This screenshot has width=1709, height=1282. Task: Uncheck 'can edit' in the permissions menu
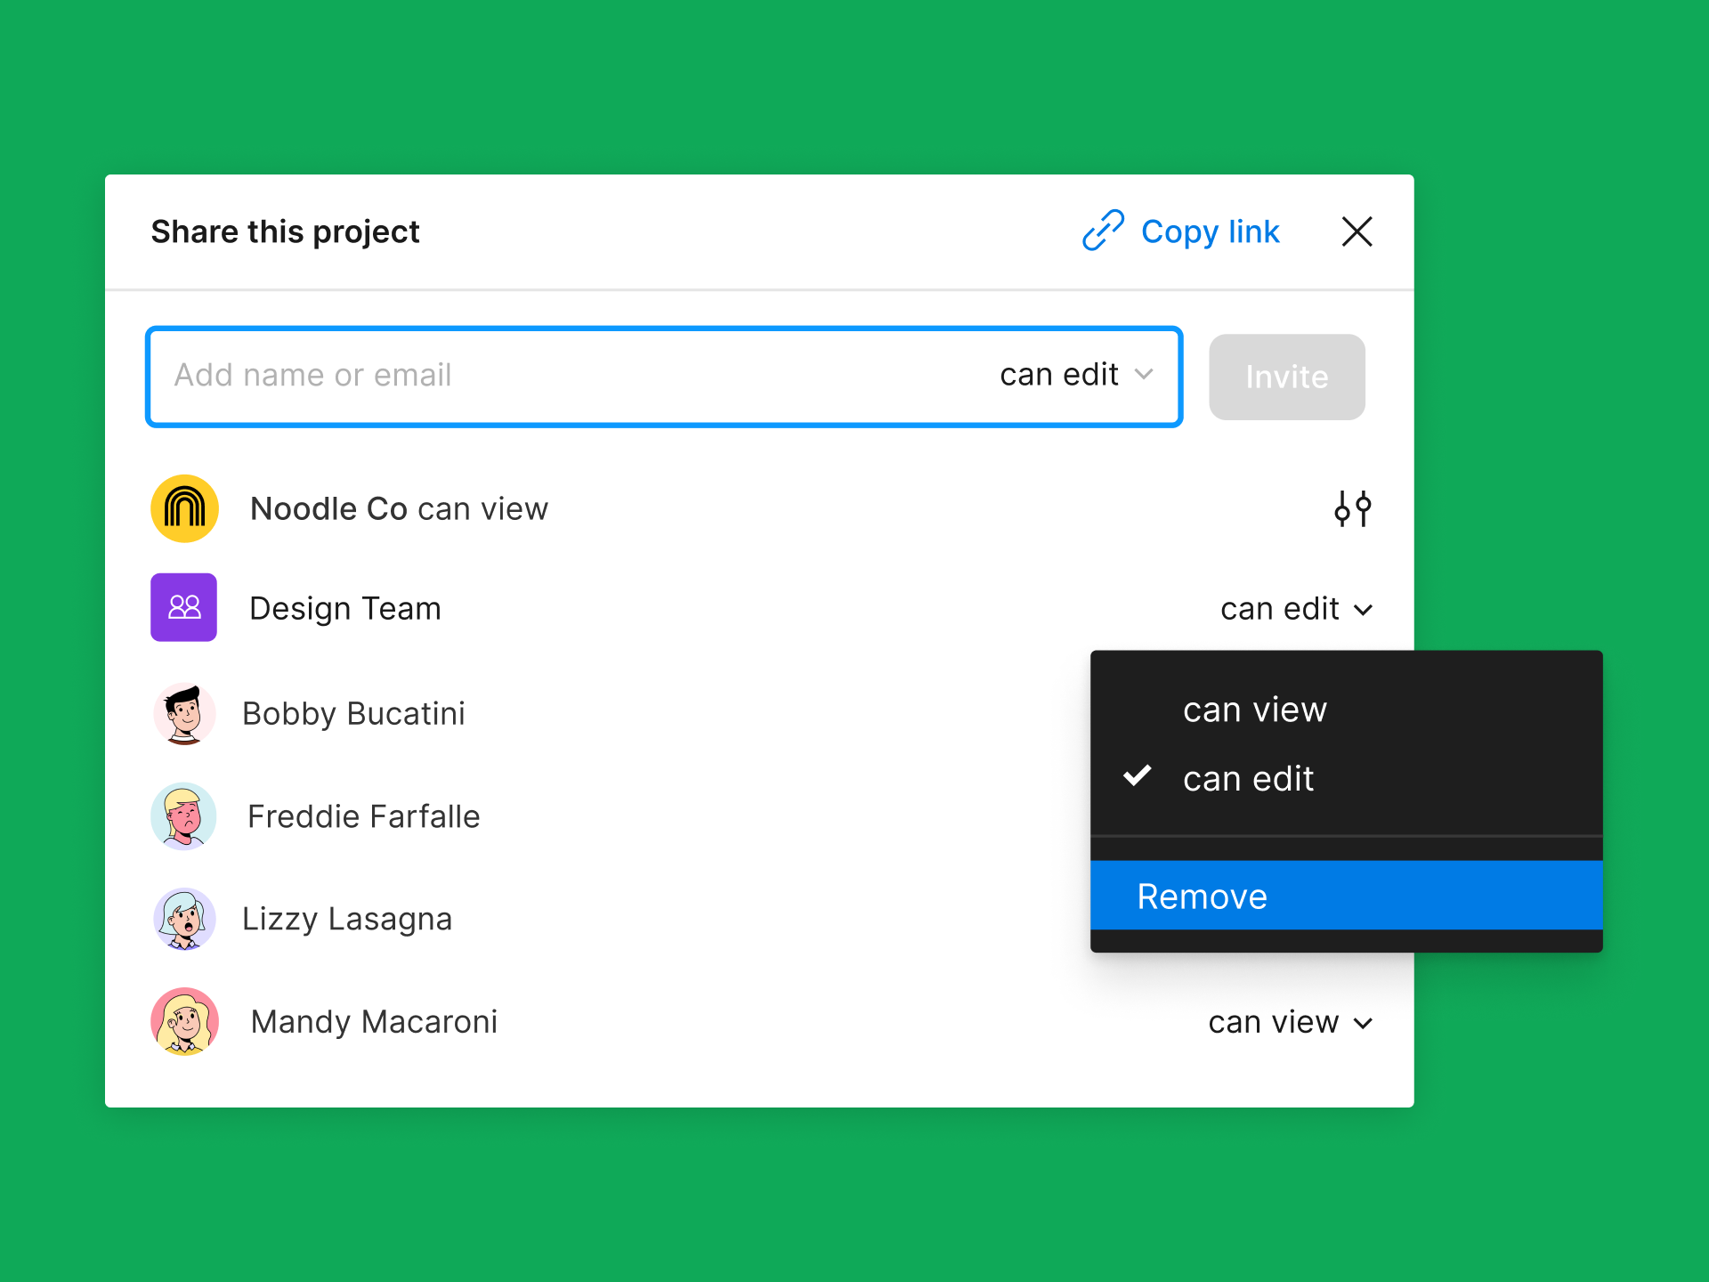coord(1248,777)
